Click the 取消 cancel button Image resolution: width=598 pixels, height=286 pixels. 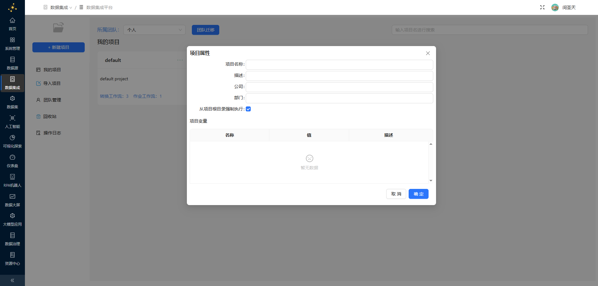(x=396, y=194)
